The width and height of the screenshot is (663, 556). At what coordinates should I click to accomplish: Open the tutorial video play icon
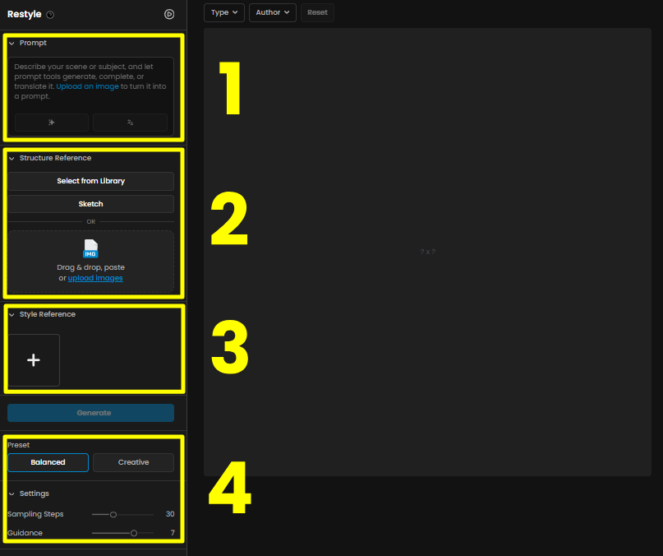[169, 15]
